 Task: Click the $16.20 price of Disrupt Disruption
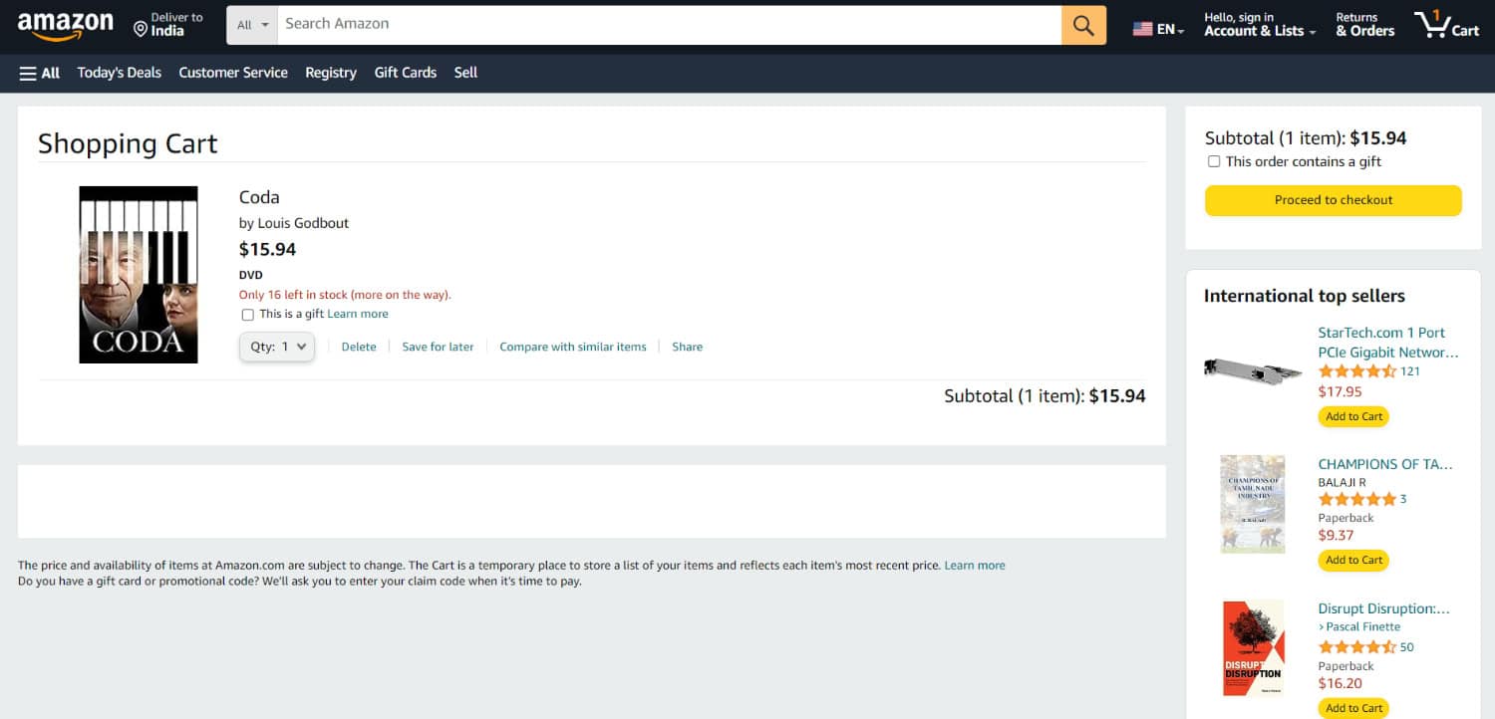point(1340,684)
